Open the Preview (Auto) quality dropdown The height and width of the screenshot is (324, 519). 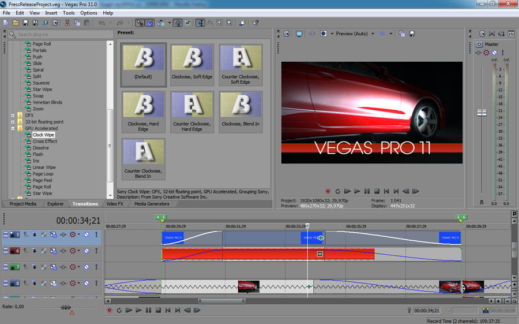(373, 34)
